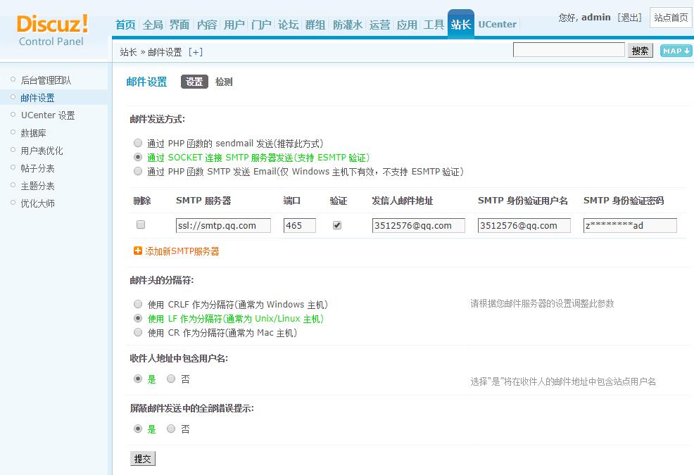Viewport: 694px width, 475px height.
Task: Select PHP function SMTP (Windows only) radio
Action: [x=138, y=171]
